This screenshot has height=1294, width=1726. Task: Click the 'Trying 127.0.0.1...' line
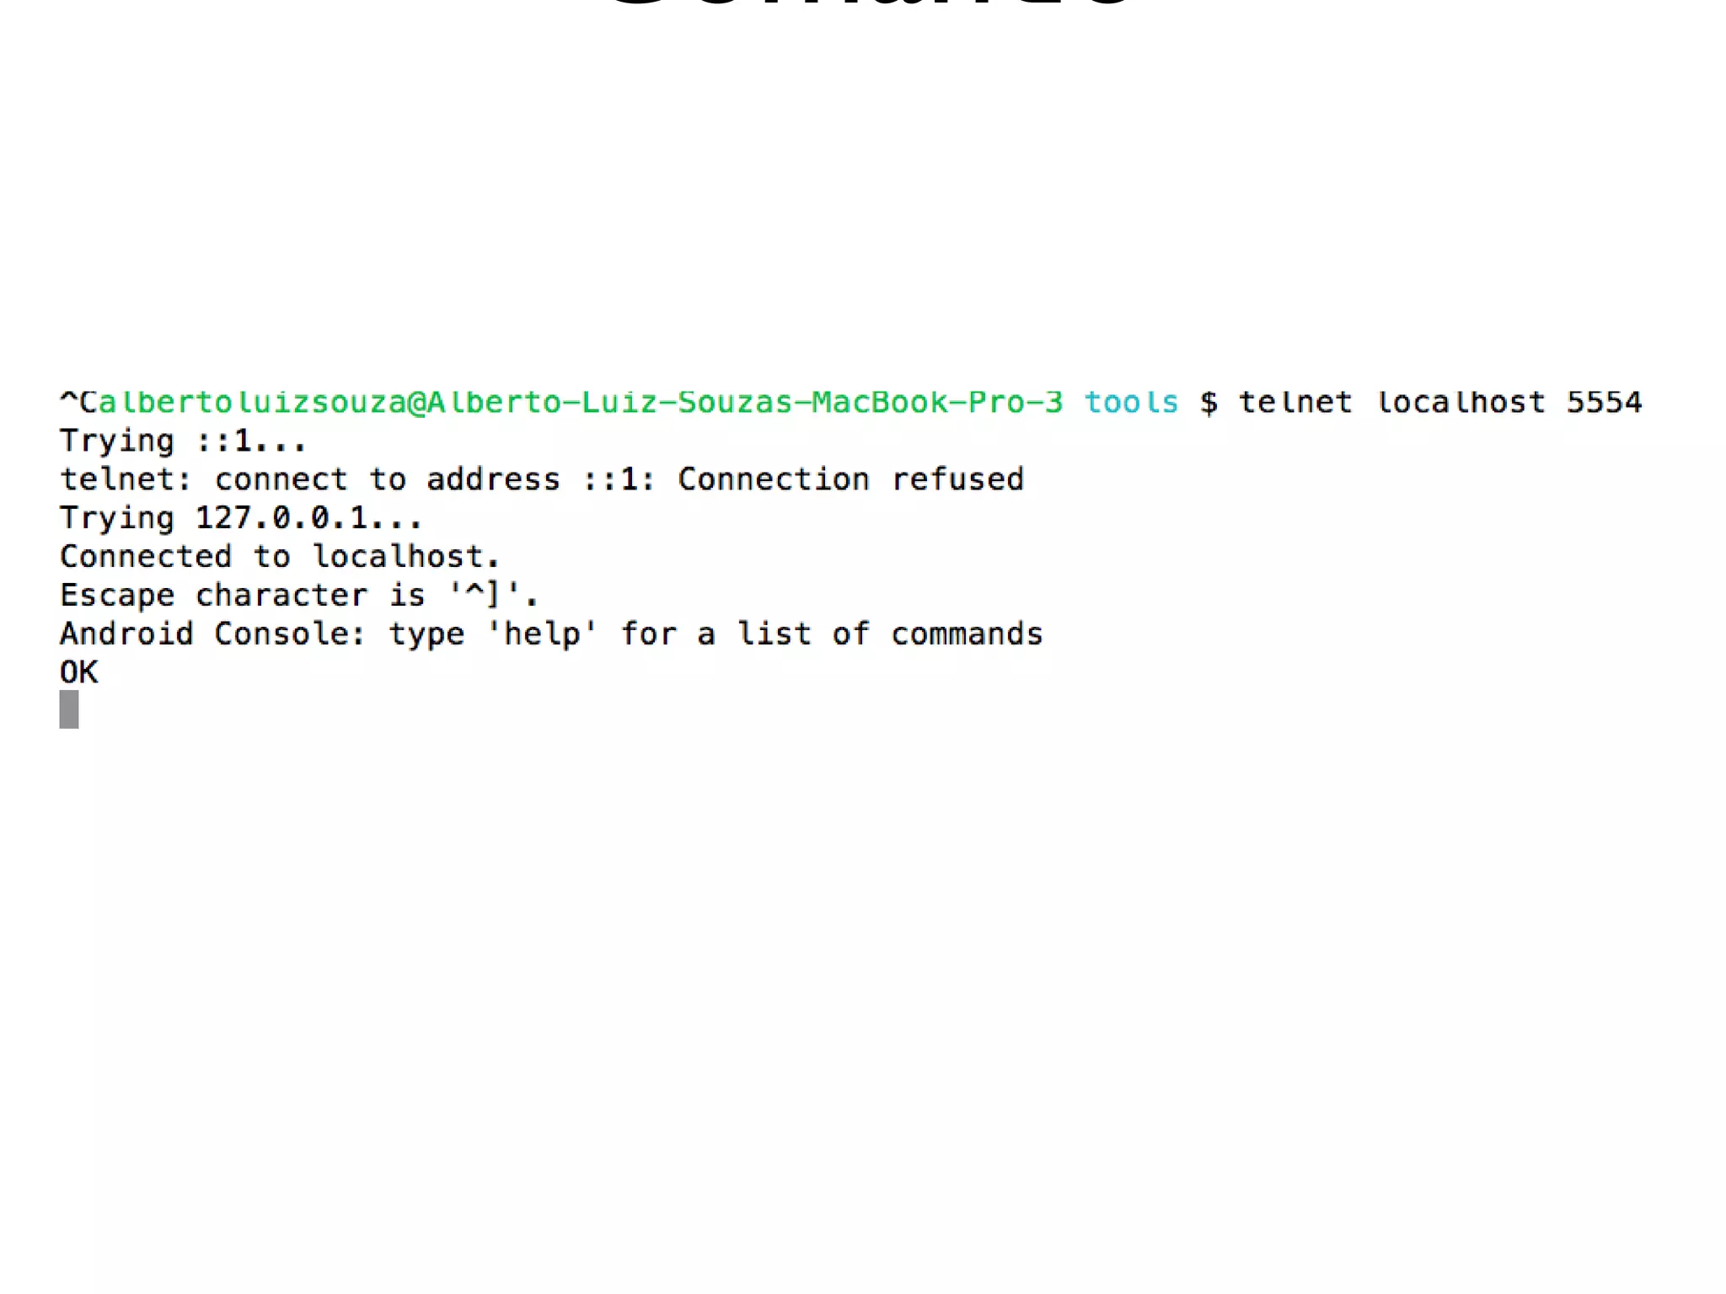click(x=240, y=518)
